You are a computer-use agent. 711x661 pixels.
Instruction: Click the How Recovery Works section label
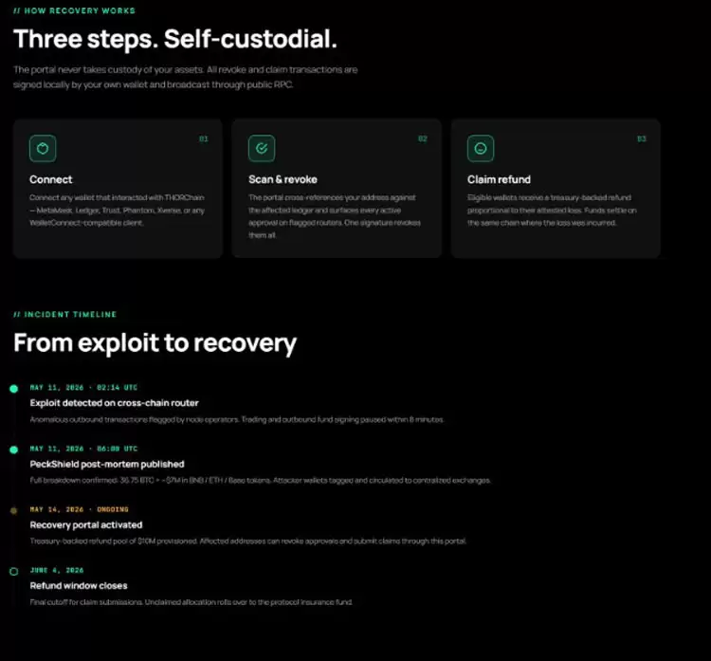tap(74, 10)
